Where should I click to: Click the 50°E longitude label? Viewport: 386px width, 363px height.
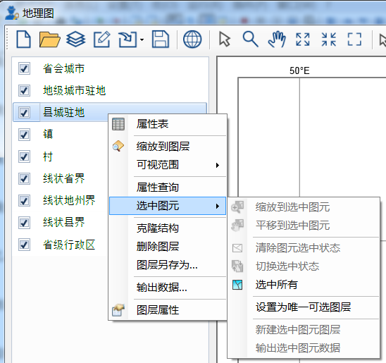click(x=299, y=71)
